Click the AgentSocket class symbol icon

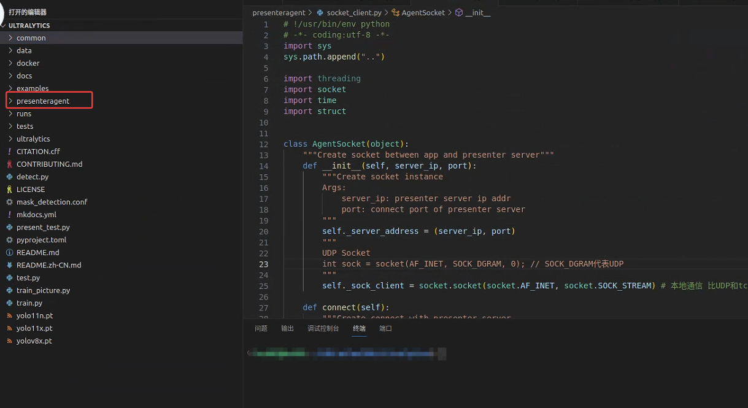(396, 12)
